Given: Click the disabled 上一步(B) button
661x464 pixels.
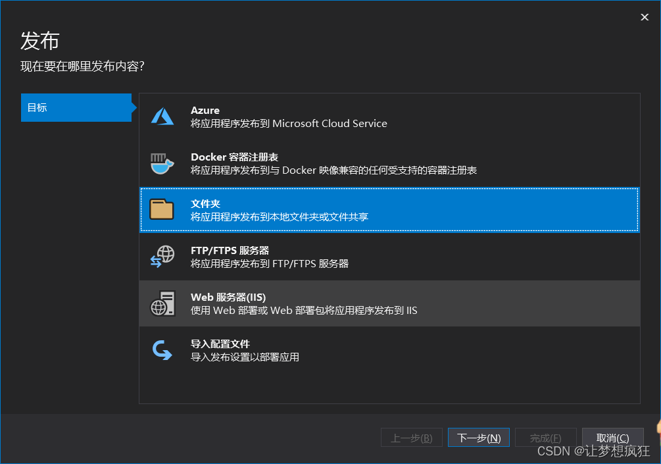Looking at the screenshot, I should click(x=412, y=438).
